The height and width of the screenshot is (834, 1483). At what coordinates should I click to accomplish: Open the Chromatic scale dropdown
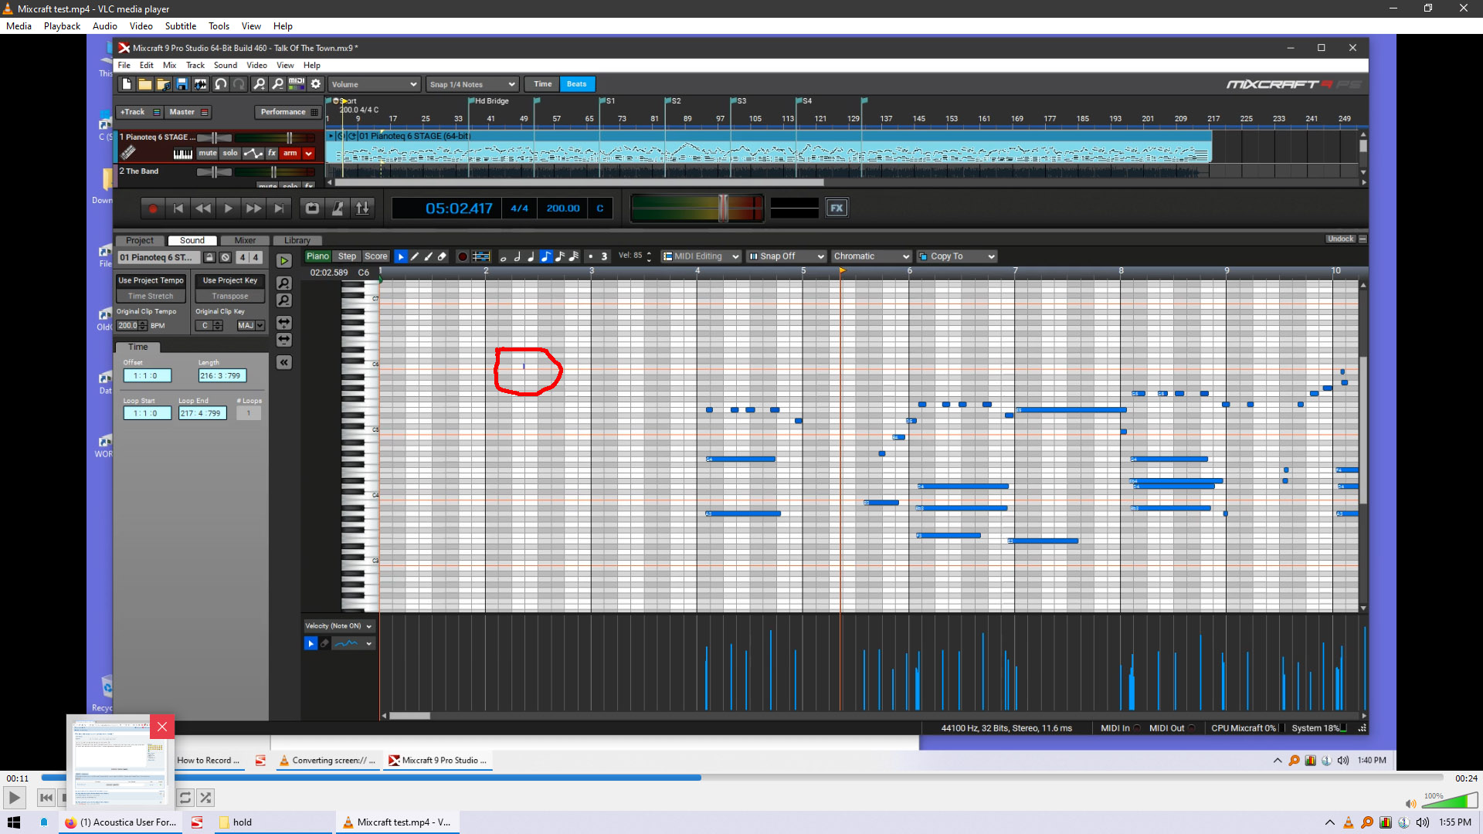coord(871,256)
